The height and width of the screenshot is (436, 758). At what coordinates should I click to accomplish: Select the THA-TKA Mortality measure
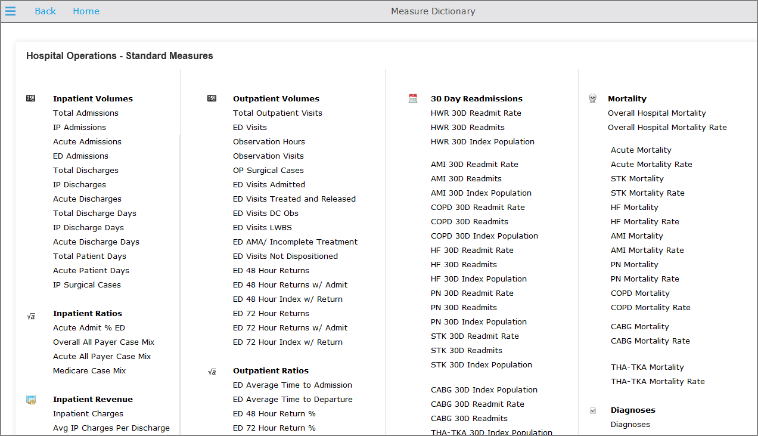pos(647,367)
